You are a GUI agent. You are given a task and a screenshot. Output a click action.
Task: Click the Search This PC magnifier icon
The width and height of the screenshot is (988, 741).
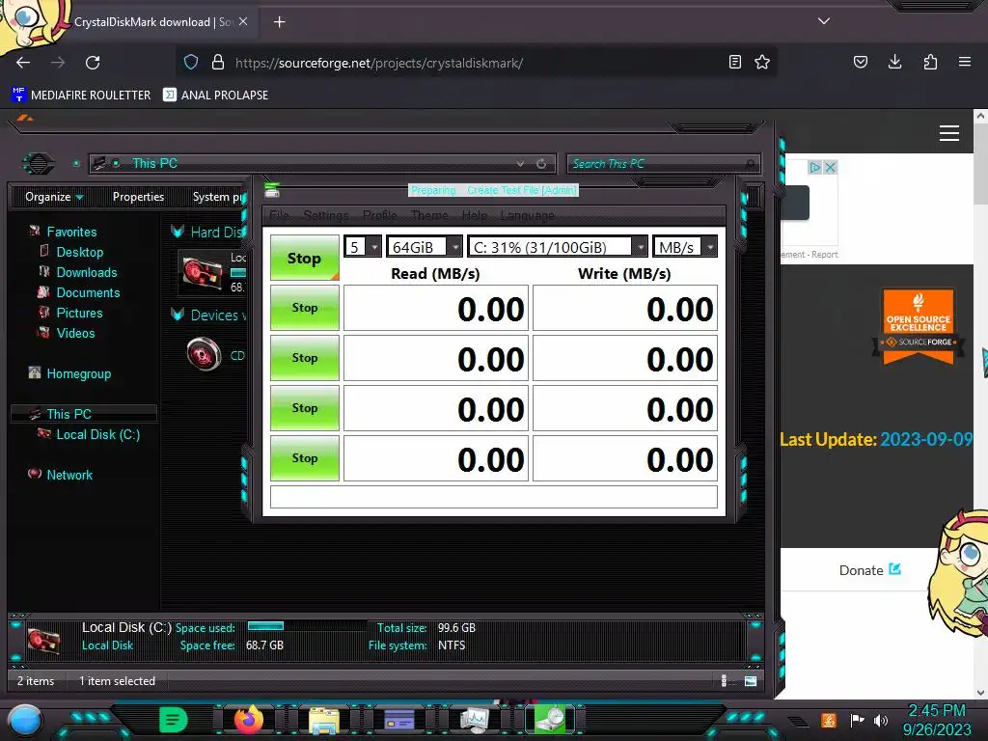click(750, 164)
